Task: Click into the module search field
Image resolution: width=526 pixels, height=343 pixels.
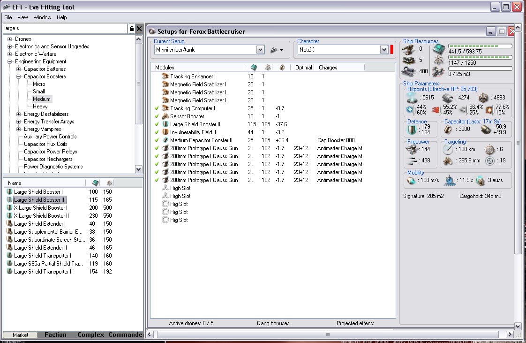Action: (65, 29)
